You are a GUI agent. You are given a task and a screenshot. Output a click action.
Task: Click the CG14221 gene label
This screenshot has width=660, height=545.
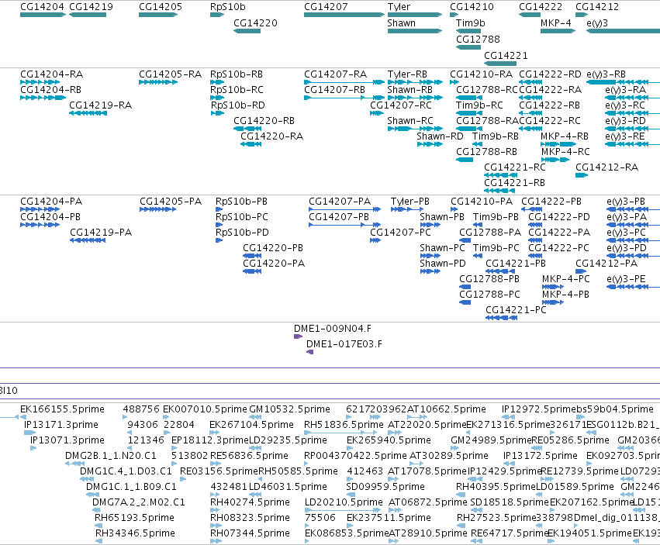pyautogui.click(x=506, y=56)
